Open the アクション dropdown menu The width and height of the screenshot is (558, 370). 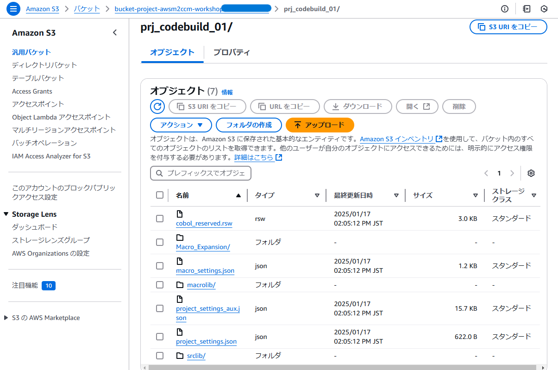tap(181, 125)
